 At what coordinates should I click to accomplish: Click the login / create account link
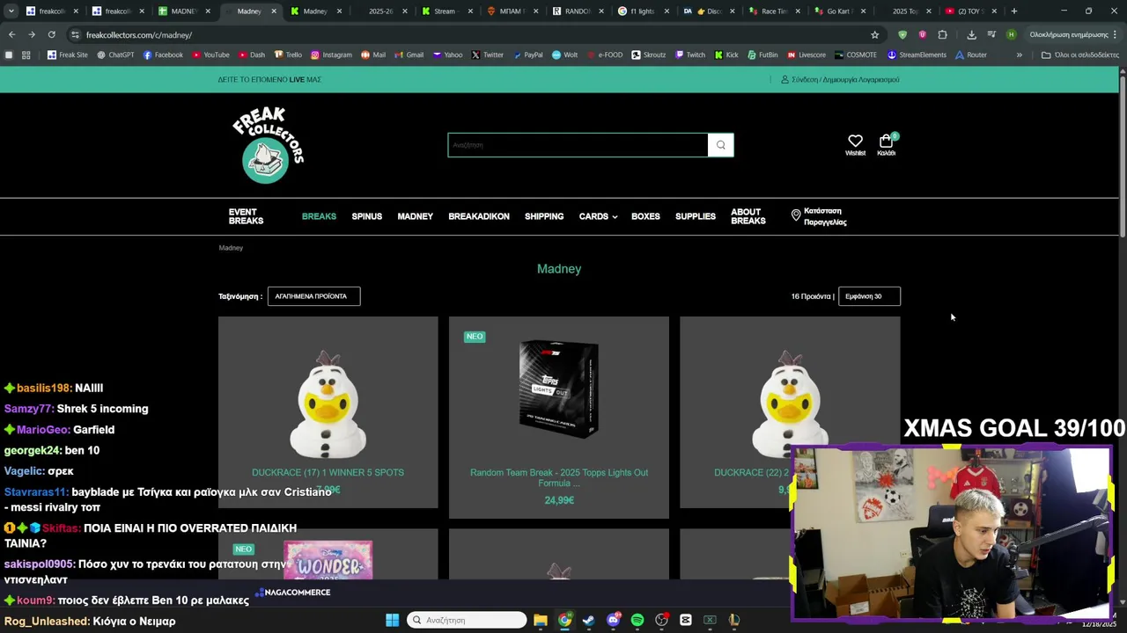(x=845, y=79)
